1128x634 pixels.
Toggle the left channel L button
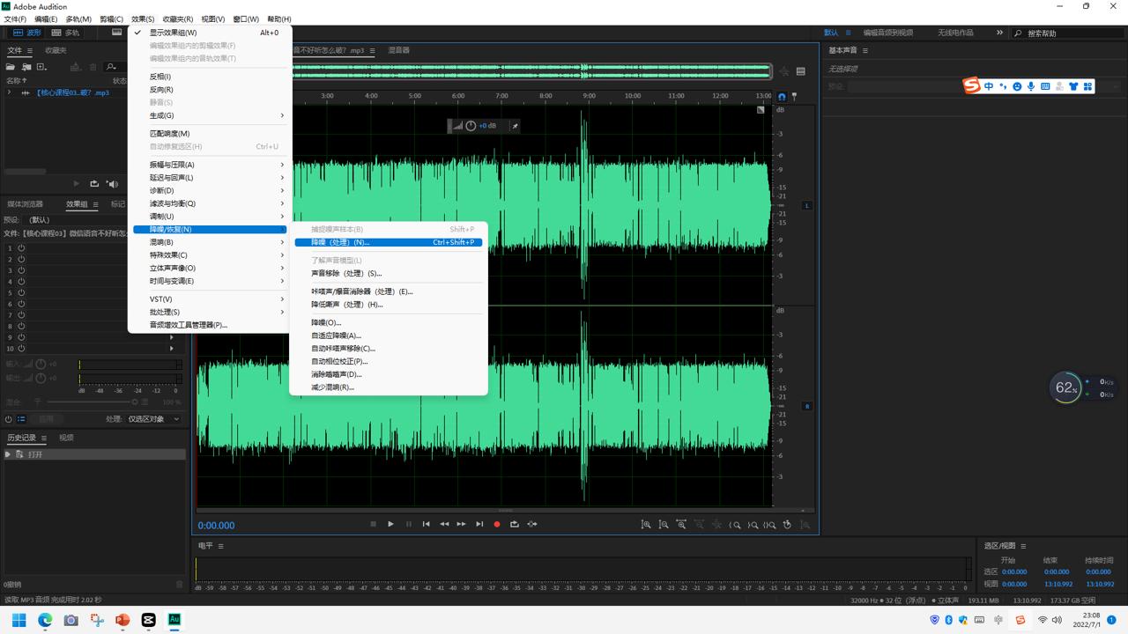806,205
